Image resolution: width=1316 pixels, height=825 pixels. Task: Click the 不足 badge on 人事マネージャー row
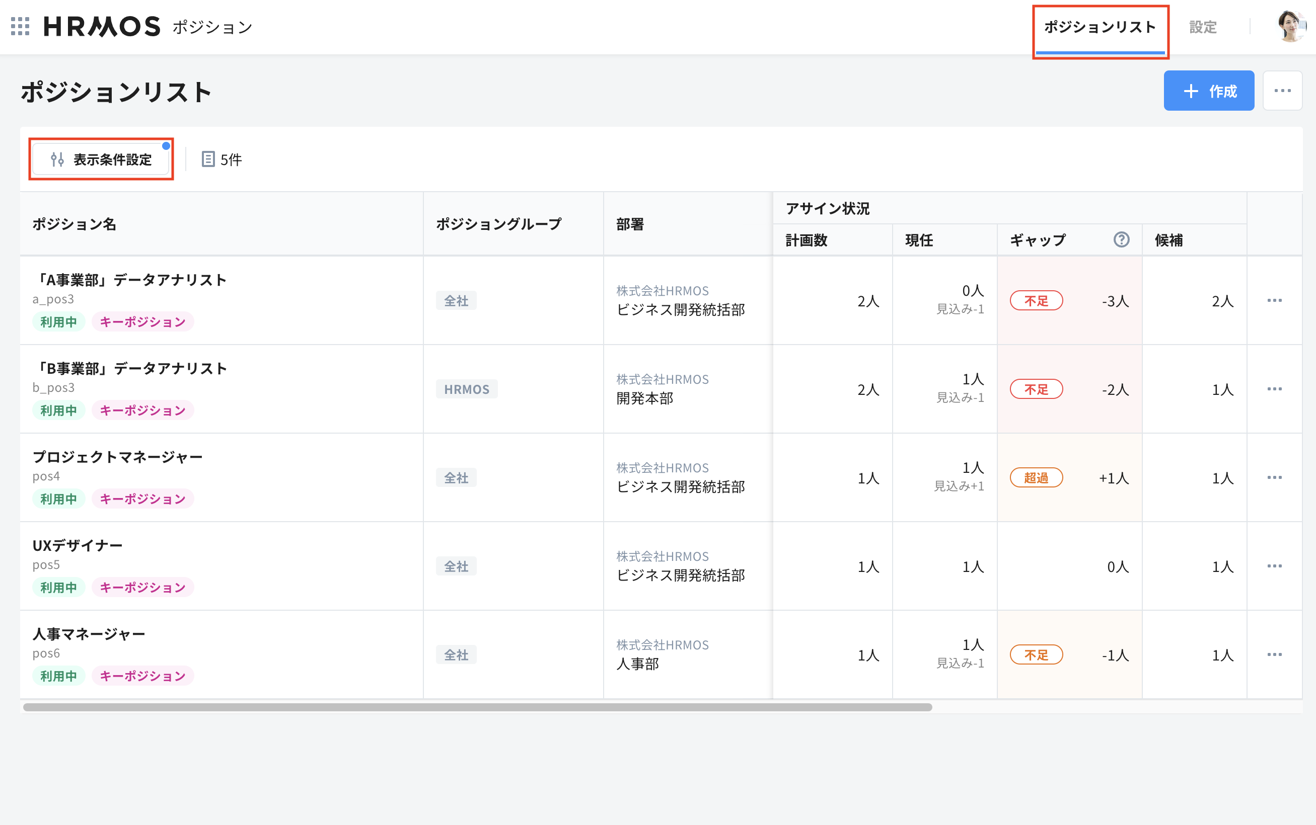coord(1036,655)
